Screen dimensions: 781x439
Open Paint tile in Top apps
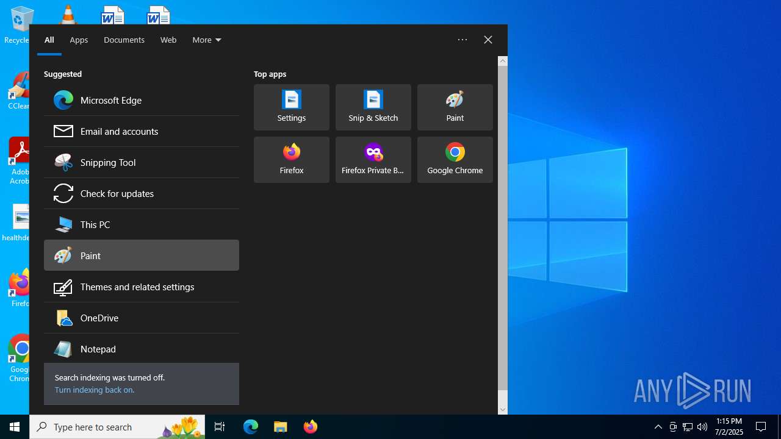click(x=455, y=107)
